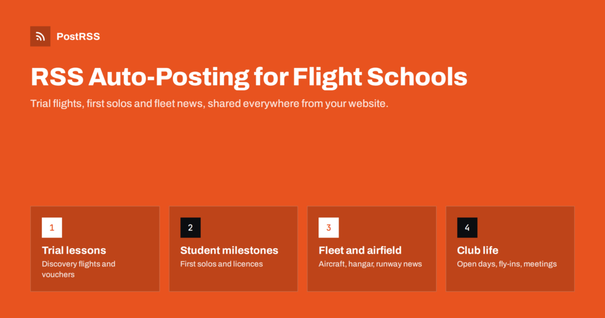This screenshot has width=605, height=318.
Task: Select the number 1 badge
Action: click(52, 228)
